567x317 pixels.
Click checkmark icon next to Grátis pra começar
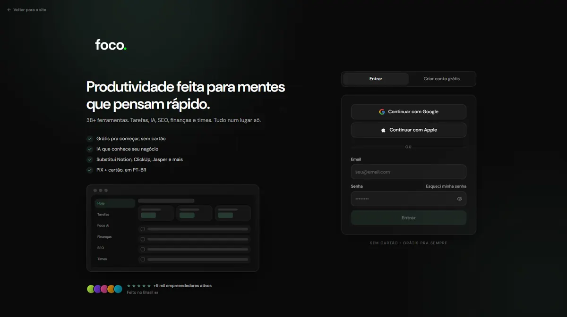coord(89,139)
